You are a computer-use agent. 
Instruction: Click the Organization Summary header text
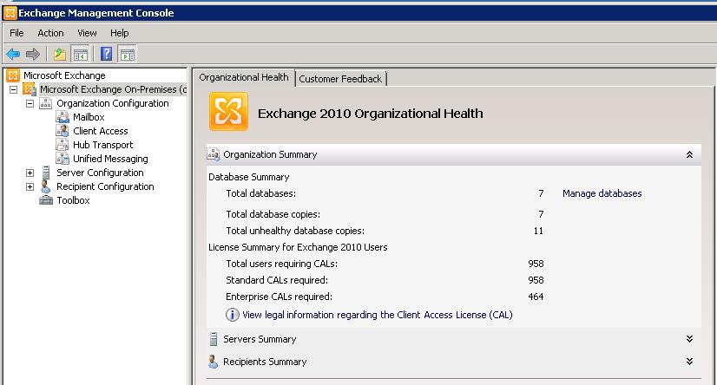(x=270, y=154)
